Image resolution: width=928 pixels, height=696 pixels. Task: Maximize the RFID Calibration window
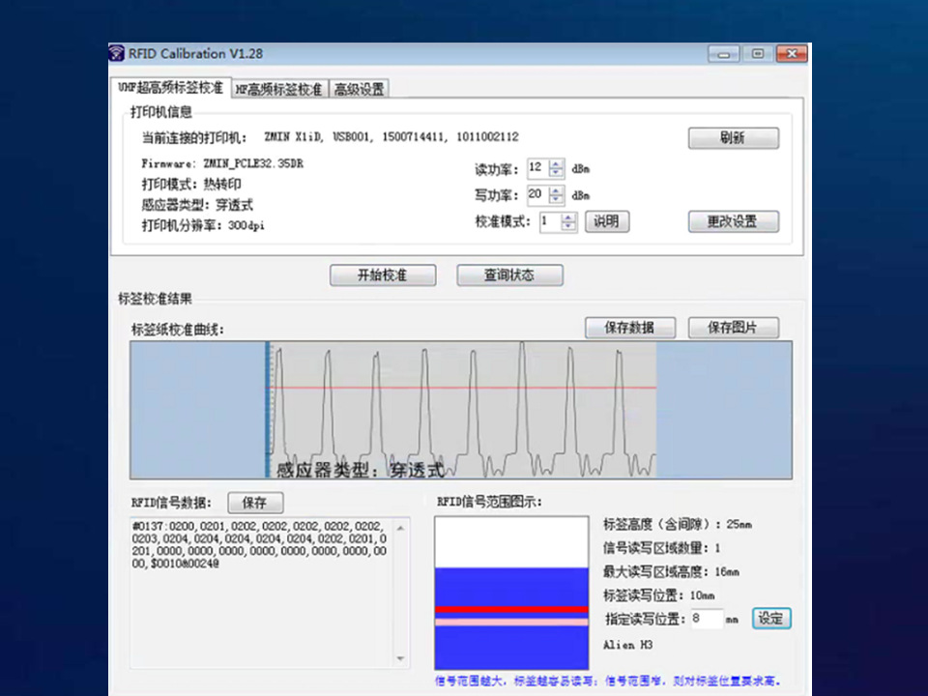pos(758,54)
